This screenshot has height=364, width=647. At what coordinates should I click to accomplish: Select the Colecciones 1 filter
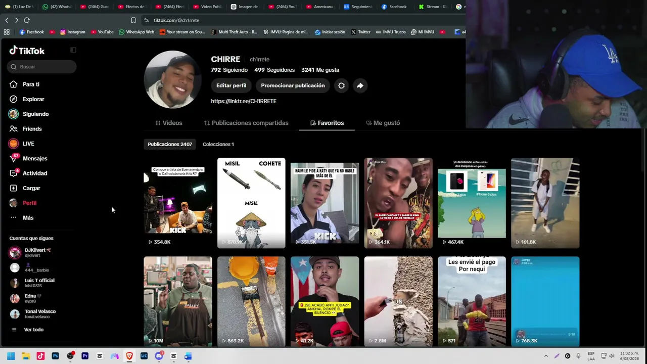[x=218, y=144]
